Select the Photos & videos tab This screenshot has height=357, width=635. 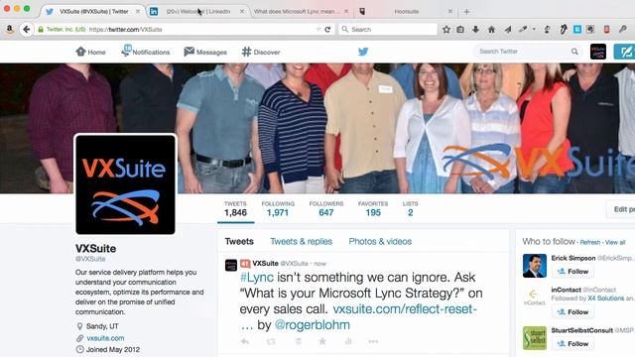click(x=380, y=241)
